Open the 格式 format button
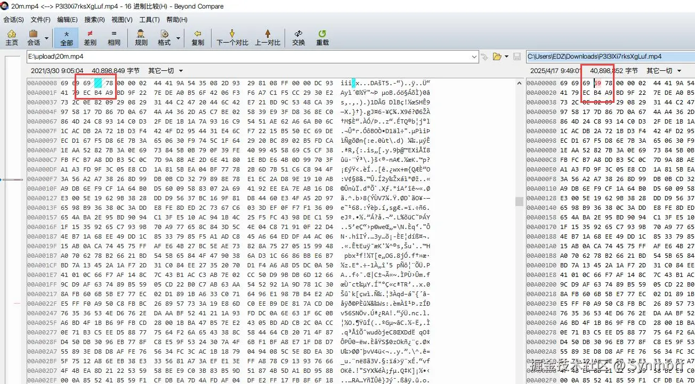 [164, 37]
